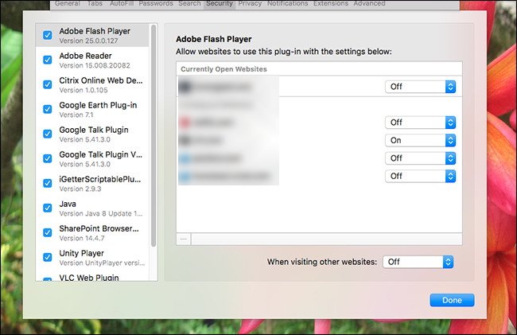
Task: Open the Passwords preferences tab
Action: click(x=156, y=4)
